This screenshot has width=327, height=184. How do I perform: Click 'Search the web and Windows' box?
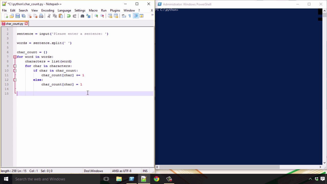[x=56, y=179]
